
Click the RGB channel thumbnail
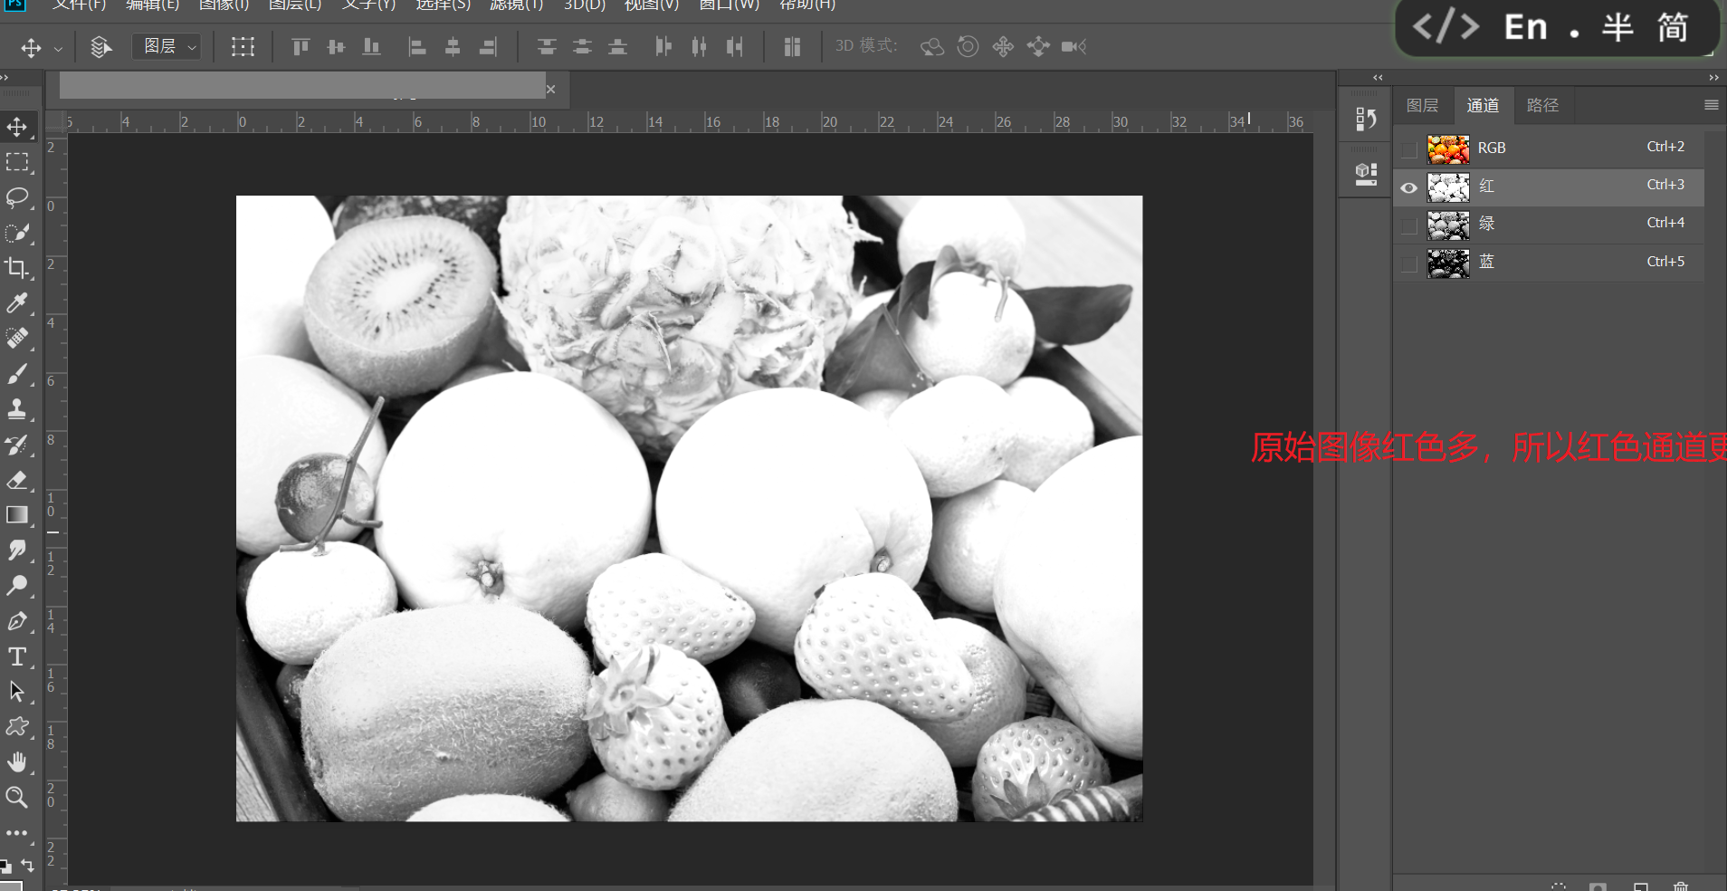click(1448, 149)
